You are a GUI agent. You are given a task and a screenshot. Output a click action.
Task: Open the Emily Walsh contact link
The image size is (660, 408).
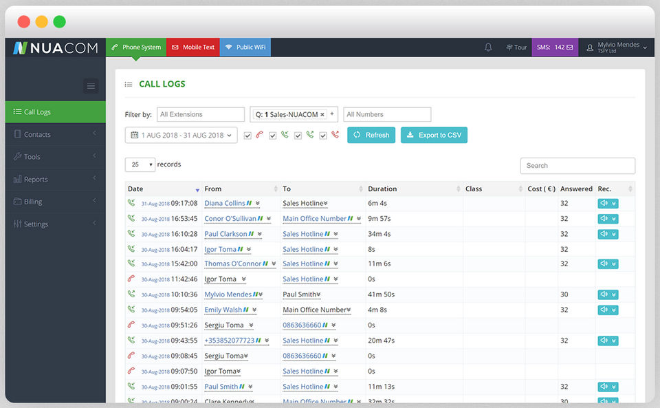(x=223, y=310)
